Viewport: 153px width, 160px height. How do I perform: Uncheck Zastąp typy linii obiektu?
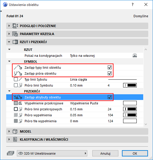(109, 68)
